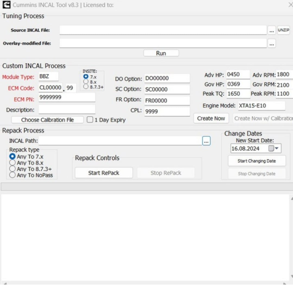Click the Overlay-modified File input field
293x293 pixels.
pos(163,43)
